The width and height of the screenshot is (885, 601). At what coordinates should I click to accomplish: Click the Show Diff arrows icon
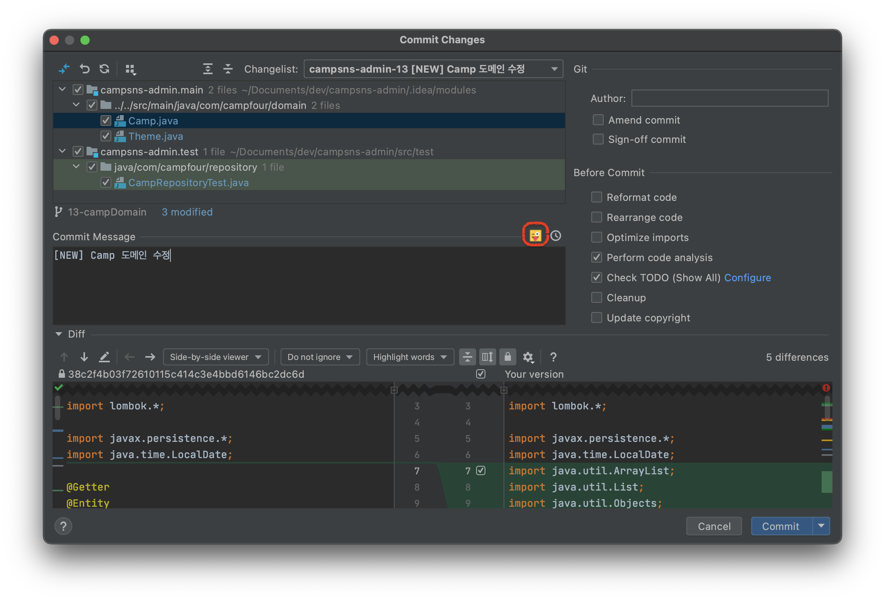[64, 69]
